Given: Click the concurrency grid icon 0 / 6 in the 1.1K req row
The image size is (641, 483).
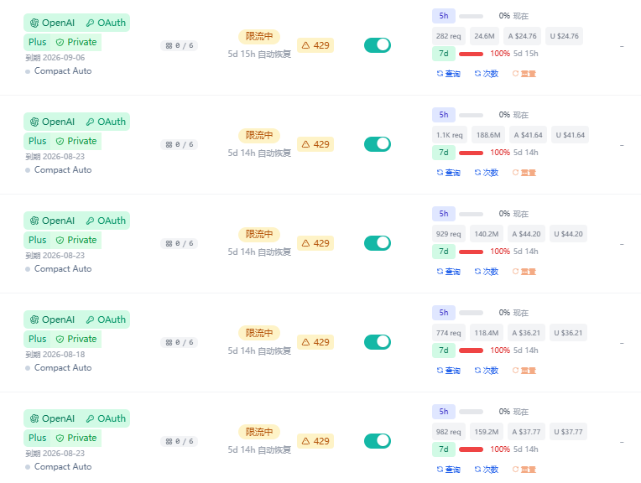Looking at the screenshot, I should point(169,145).
